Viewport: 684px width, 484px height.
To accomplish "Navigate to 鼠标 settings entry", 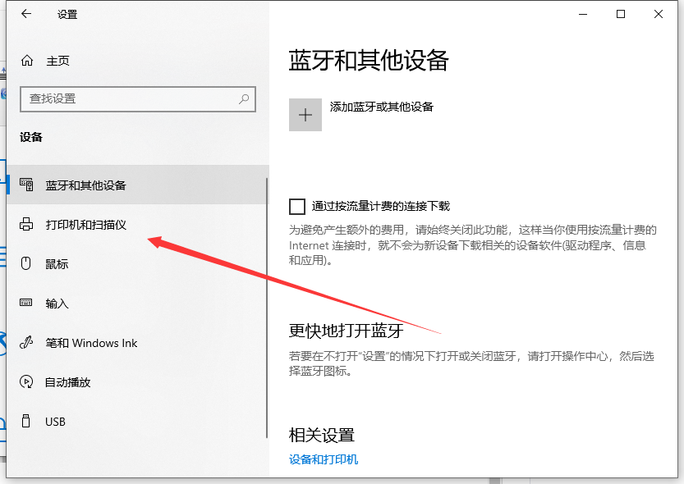I will point(56,264).
